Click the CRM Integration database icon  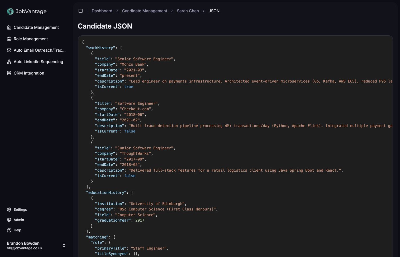click(x=9, y=73)
